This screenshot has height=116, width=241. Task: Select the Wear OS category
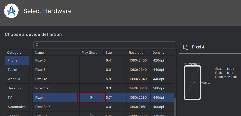point(17,79)
